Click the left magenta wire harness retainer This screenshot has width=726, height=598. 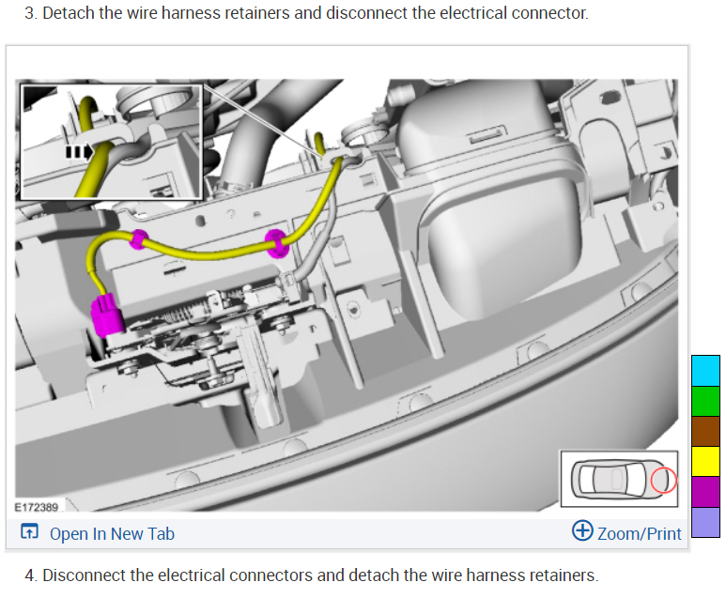[x=138, y=239]
